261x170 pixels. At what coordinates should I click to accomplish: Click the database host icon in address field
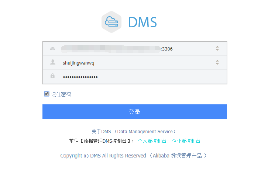pyautogui.click(x=52, y=49)
